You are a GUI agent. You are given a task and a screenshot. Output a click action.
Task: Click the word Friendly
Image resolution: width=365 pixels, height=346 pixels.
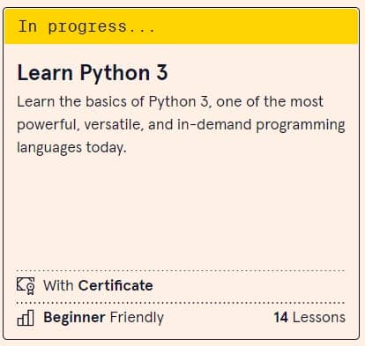(137, 318)
